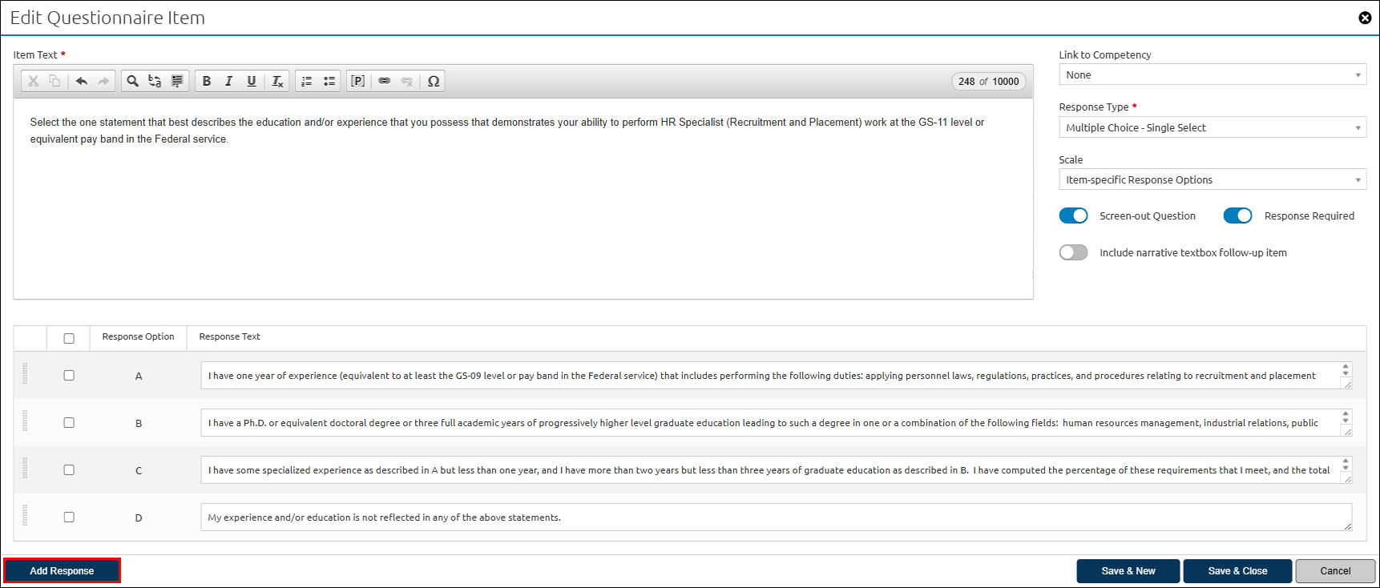Enable narrative textbox follow-up item
The width and height of the screenshot is (1380, 588).
tap(1073, 252)
